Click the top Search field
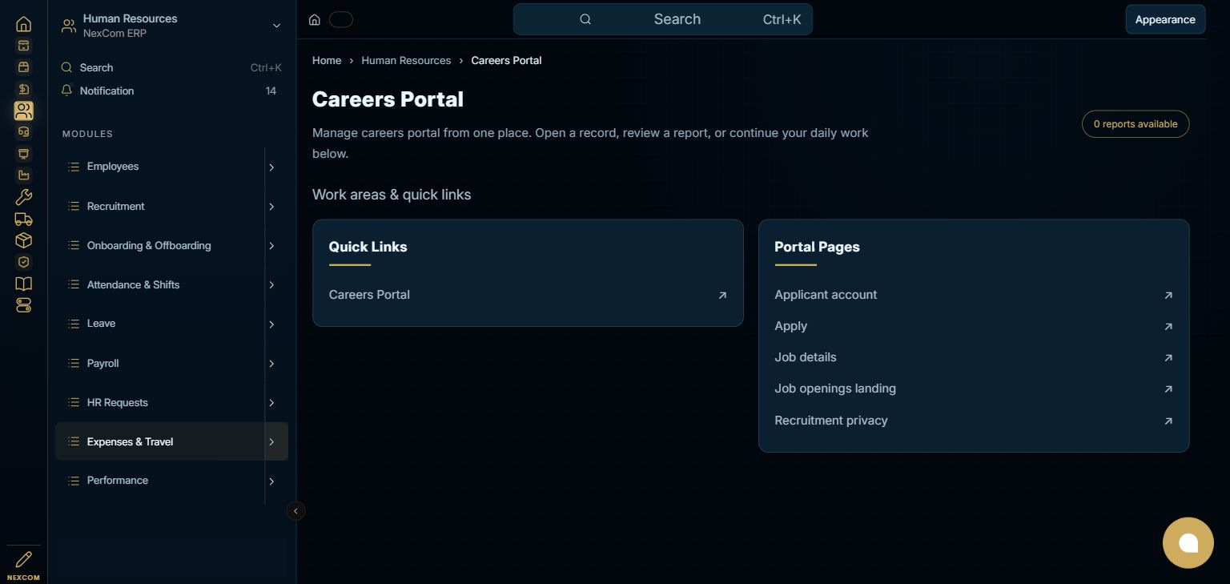 point(662,19)
